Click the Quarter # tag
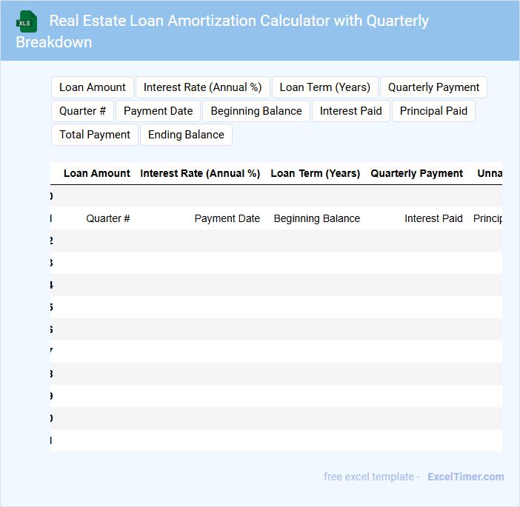This screenshot has height=507, width=520. [x=82, y=111]
